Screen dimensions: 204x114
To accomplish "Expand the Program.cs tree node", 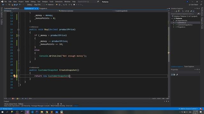I will coord(174,27).
